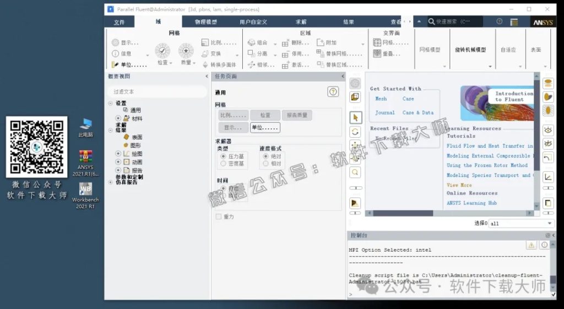Click the isometric cube view icon

coord(355,97)
